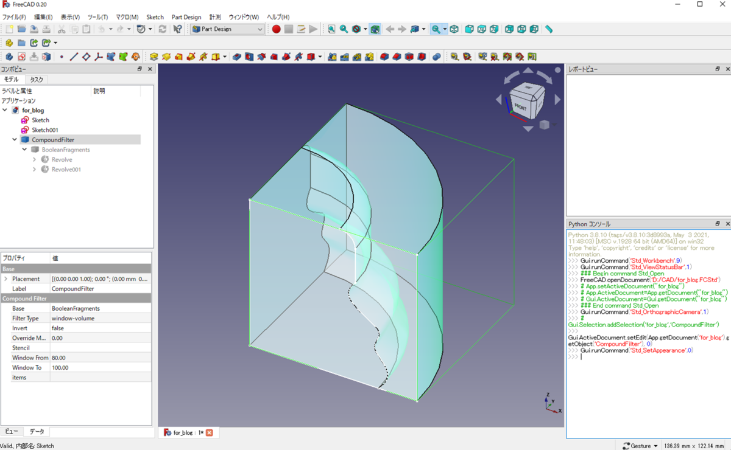Click the Datum plane icon

86,57
